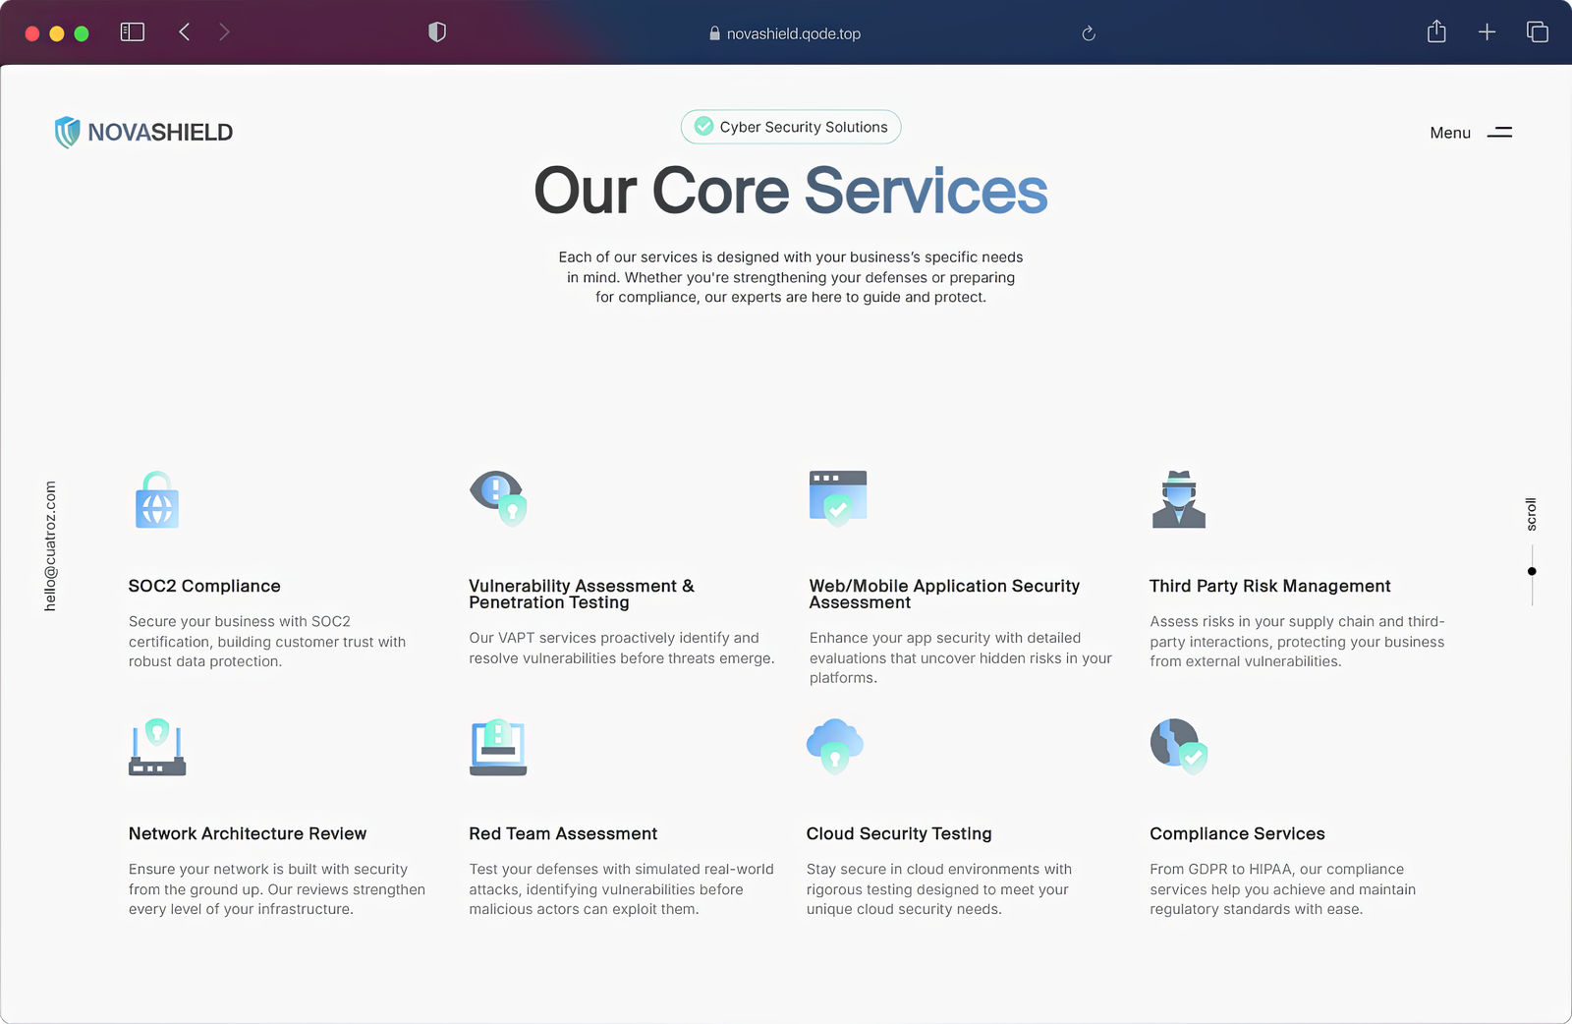Click the Red Team Assessment laptop icon
This screenshot has height=1024, width=1572.
(498, 747)
